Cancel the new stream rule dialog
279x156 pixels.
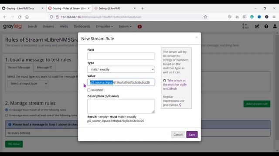pyautogui.click(x=178, y=135)
